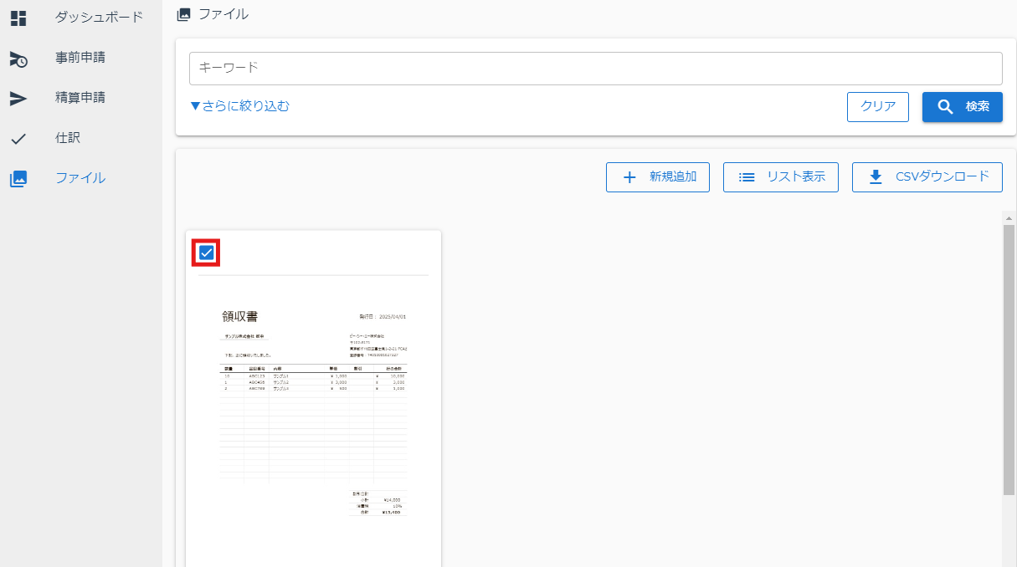Click the plus icon on 新規追加
The height and width of the screenshot is (567, 1017).
coord(630,177)
